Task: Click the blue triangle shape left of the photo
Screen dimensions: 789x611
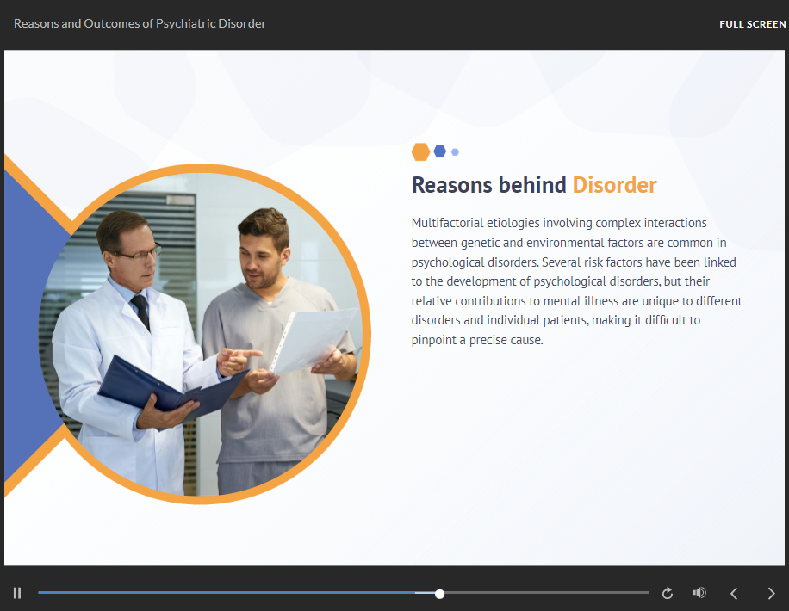Action: (x=26, y=327)
